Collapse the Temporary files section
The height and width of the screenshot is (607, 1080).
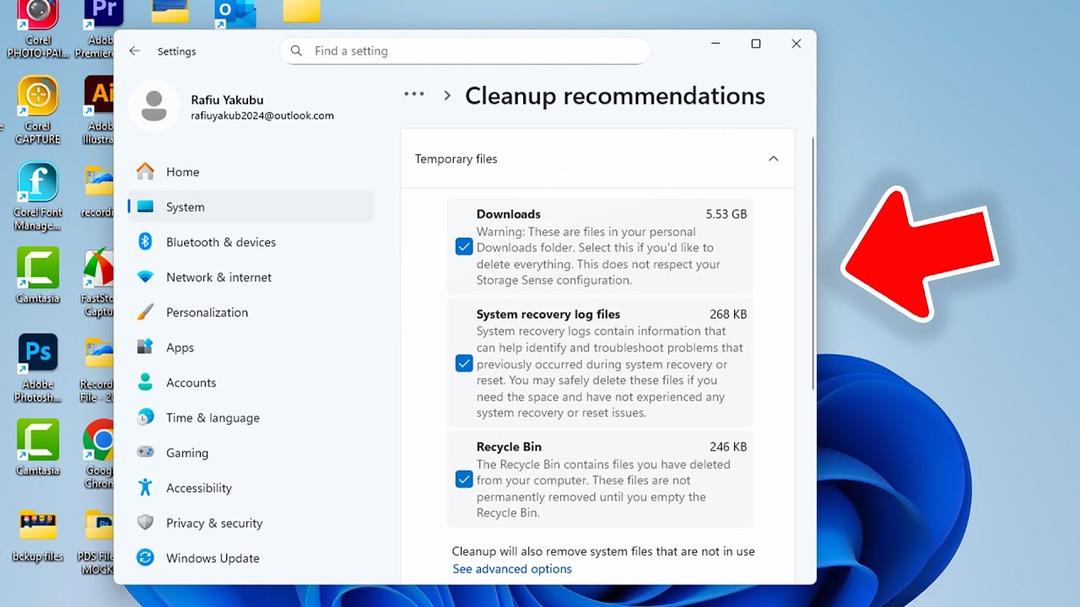click(773, 158)
